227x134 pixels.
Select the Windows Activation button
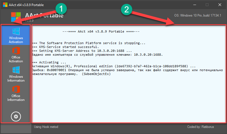[16, 35]
